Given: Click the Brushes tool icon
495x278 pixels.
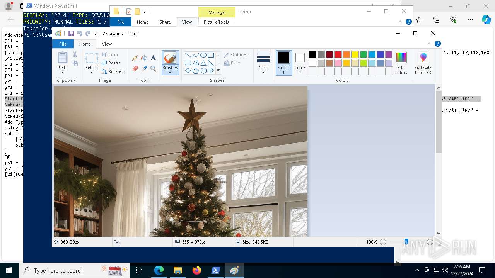Looking at the screenshot, I should 170,58.
